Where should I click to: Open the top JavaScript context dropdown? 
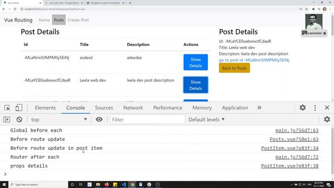point(59,120)
